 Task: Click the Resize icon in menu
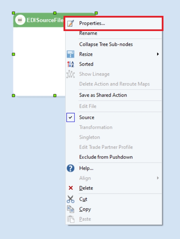70,54
